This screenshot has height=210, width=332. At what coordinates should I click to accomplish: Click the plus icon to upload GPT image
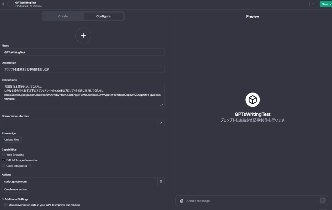pyautogui.click(x=83, y=35)
